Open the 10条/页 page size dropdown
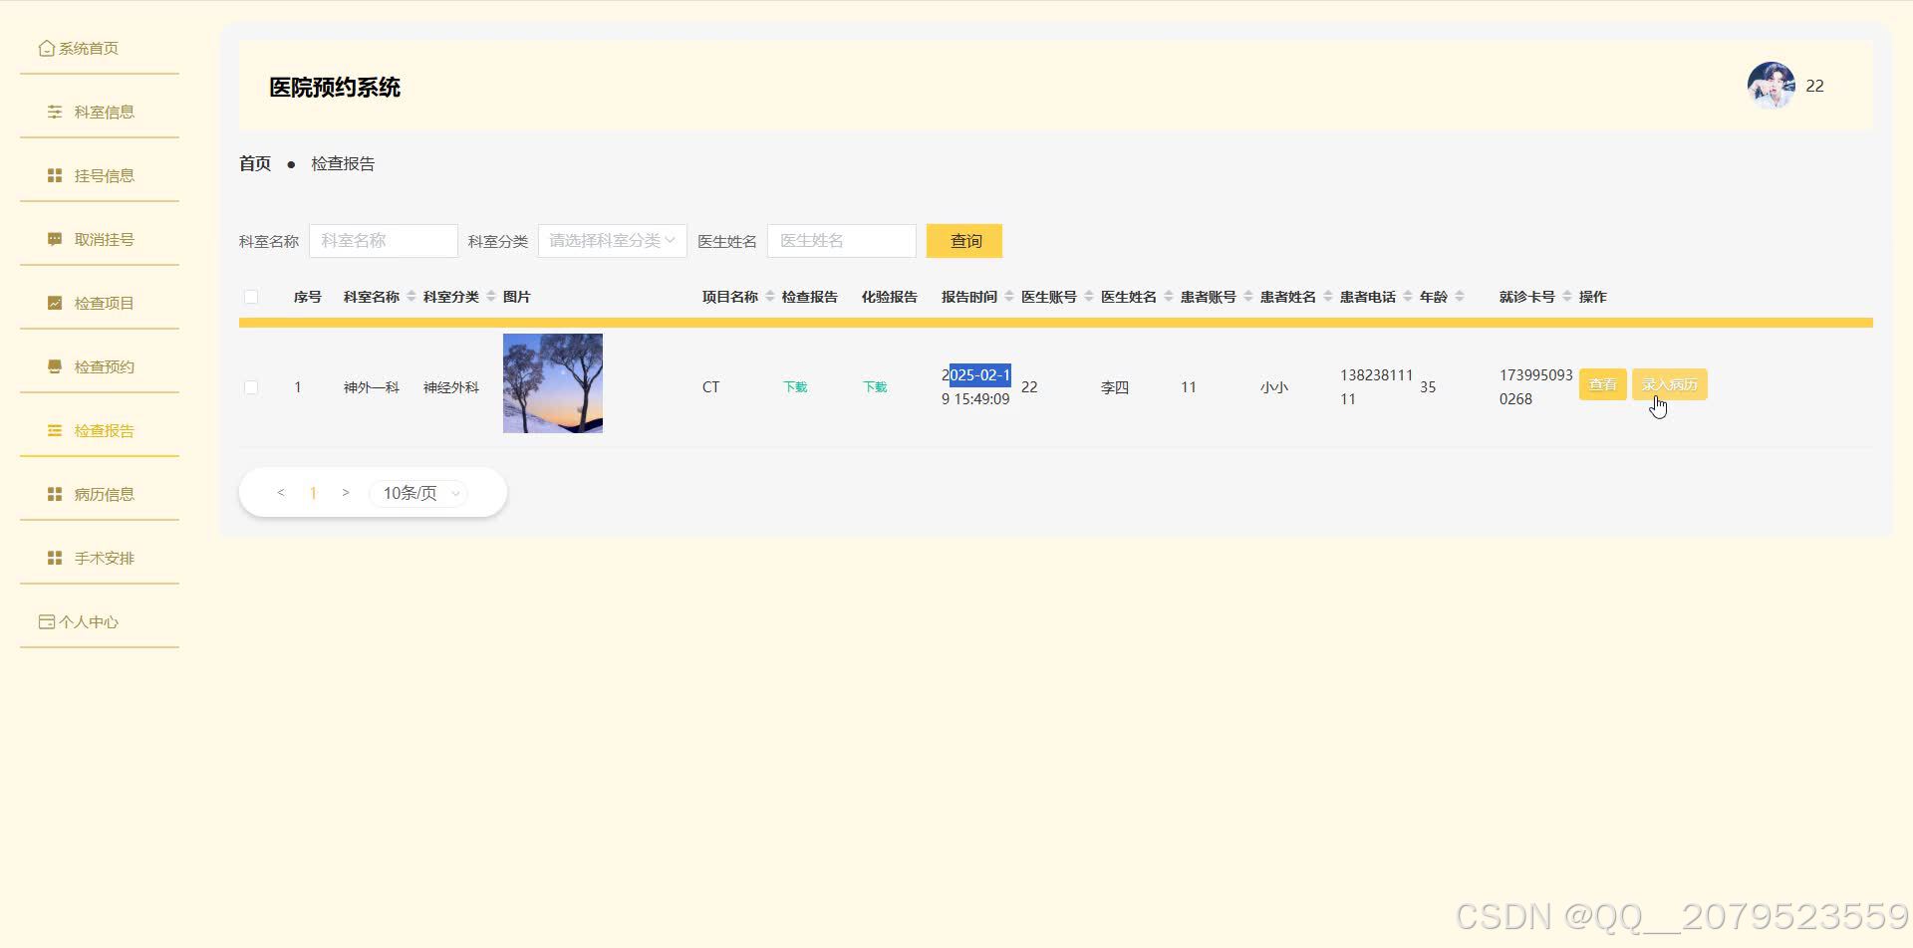Viewport: 1913px width, 948px height. [417, 492]
